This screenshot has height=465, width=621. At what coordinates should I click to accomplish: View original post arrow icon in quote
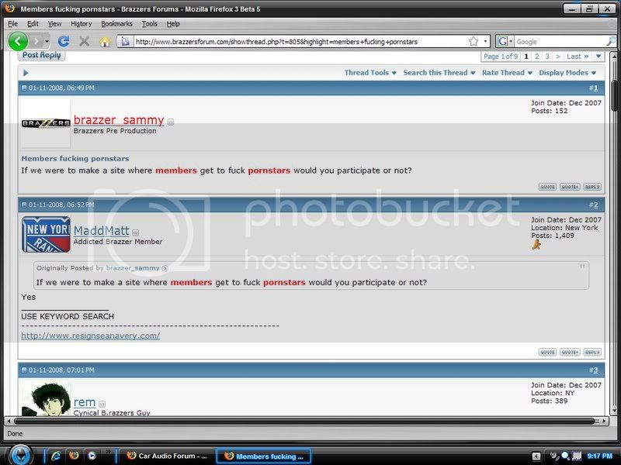(x=165, y=268)
